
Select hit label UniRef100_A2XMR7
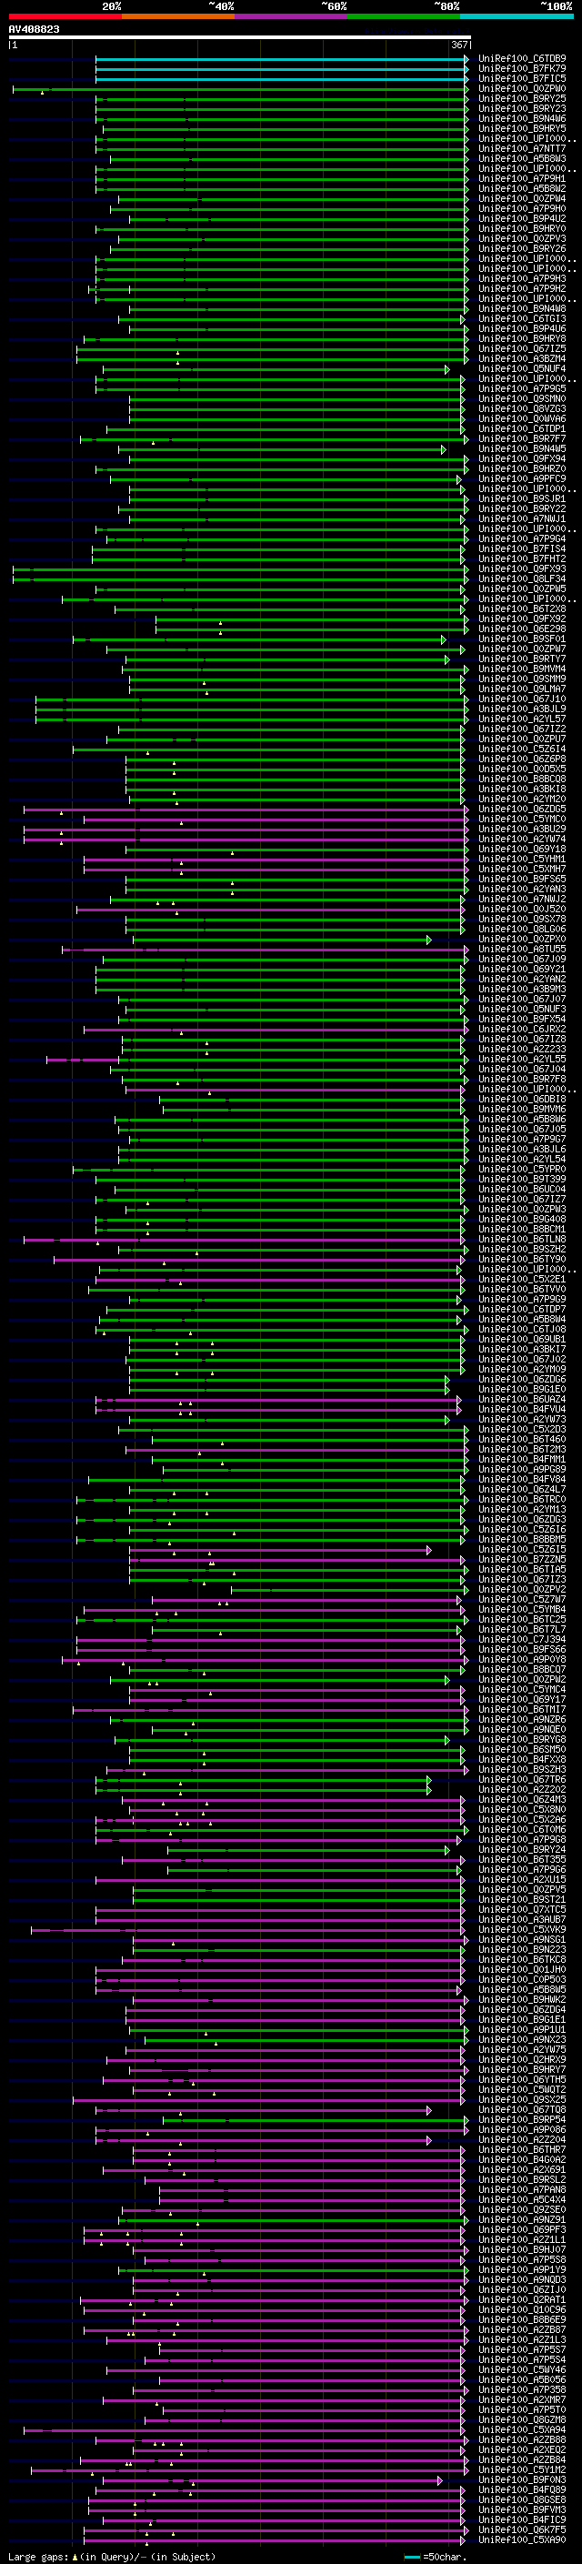point(522,2399)
